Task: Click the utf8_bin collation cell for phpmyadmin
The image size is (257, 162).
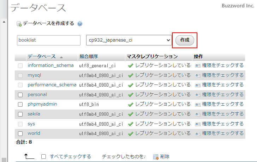Action: (89, 105)
